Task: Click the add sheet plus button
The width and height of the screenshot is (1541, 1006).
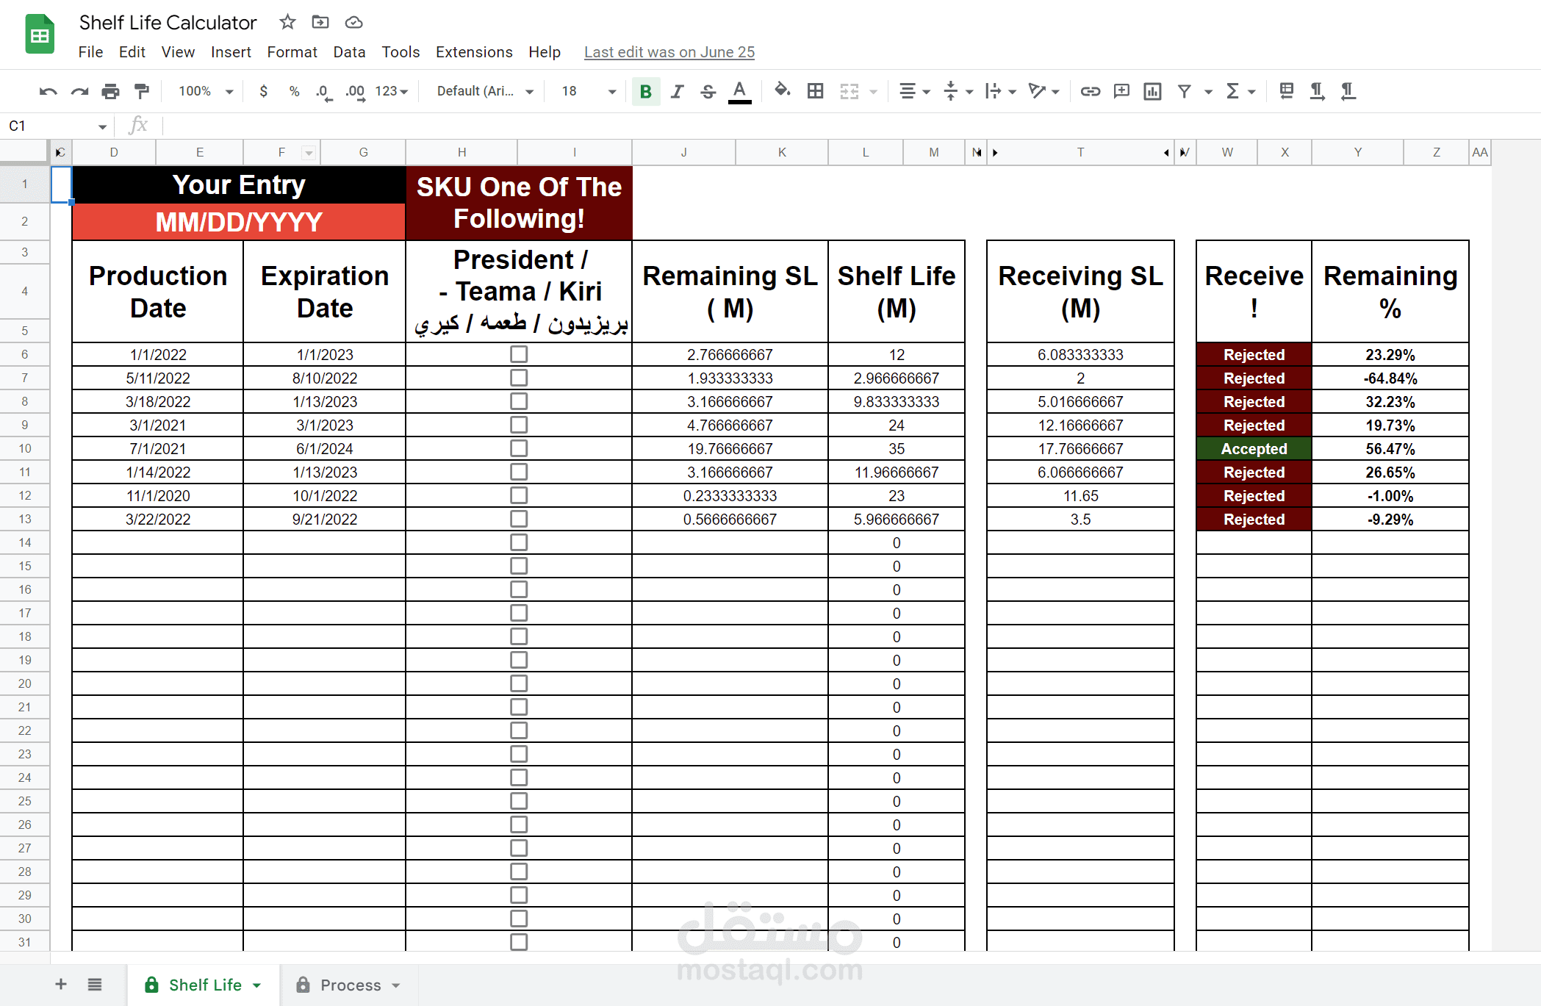Action: 61,984
